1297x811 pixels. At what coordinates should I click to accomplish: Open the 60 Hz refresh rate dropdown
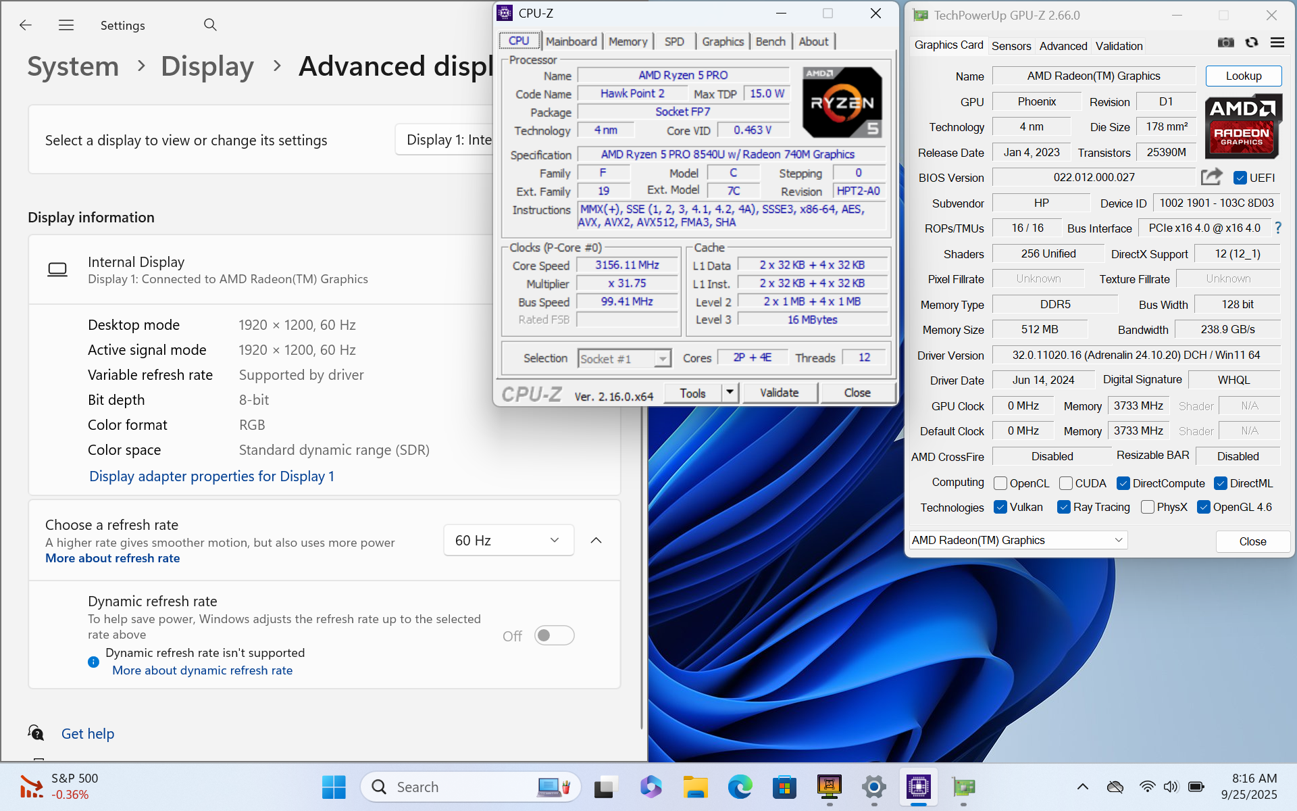click(508, 540)
